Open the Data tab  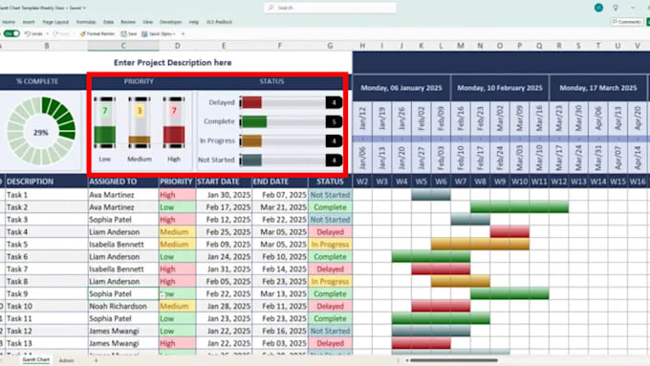[109, 22]
